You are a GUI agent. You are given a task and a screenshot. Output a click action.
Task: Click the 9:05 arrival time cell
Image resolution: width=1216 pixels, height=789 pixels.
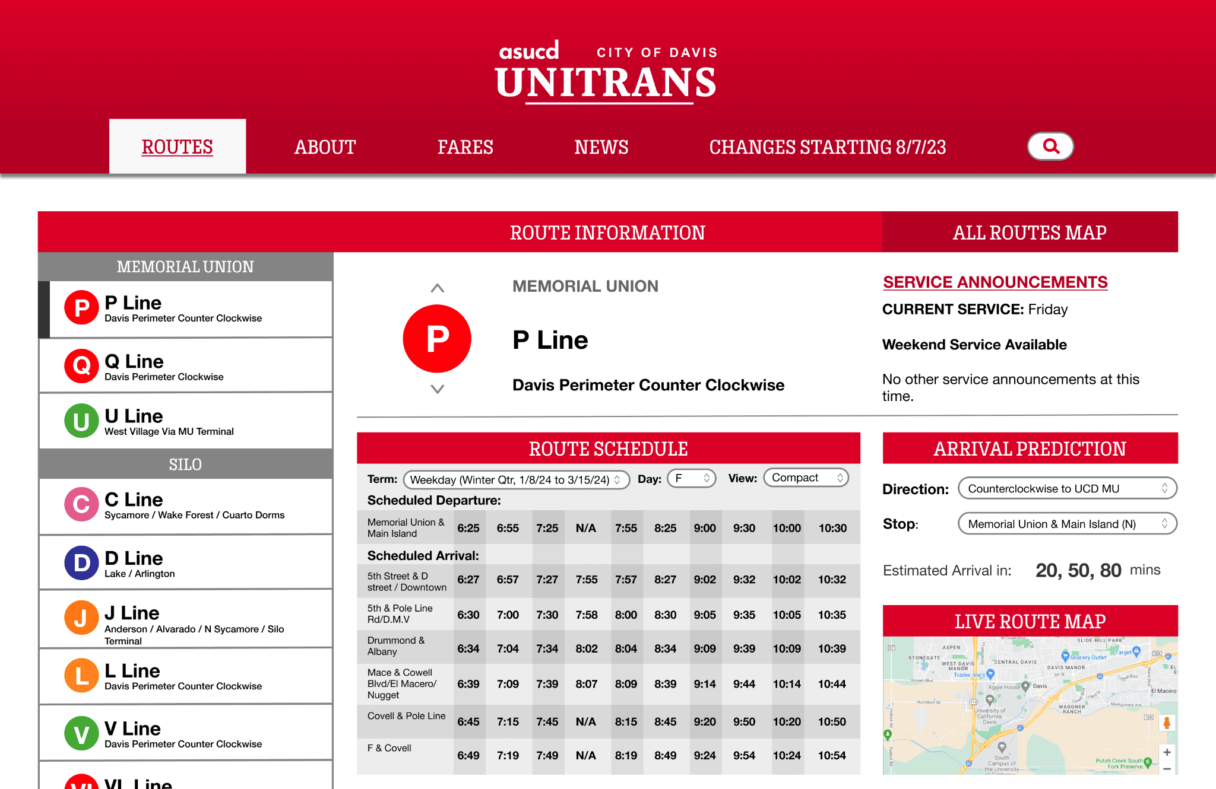tap(705, 615)
